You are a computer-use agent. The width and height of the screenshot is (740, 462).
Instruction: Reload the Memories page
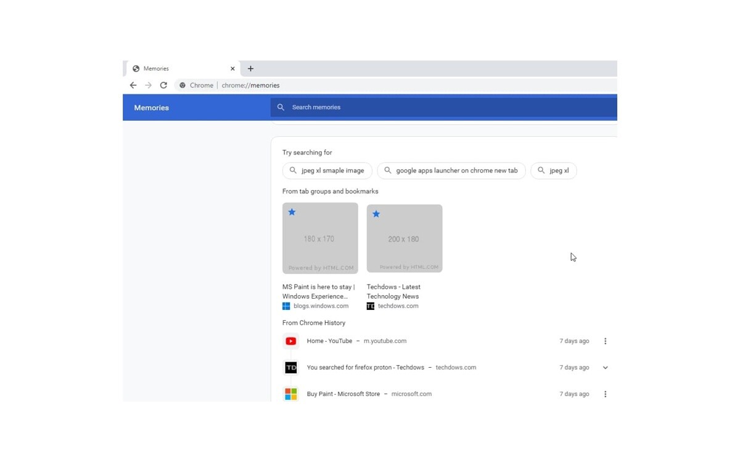163,86
